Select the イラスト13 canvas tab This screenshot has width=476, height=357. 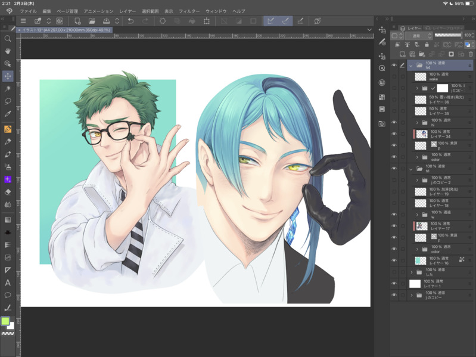point(66,30)
